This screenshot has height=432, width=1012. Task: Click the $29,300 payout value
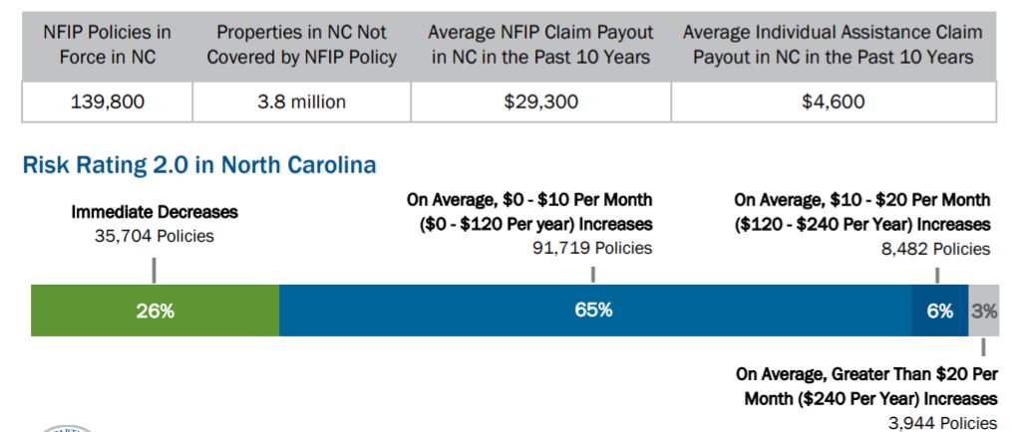tap(540, 102)
